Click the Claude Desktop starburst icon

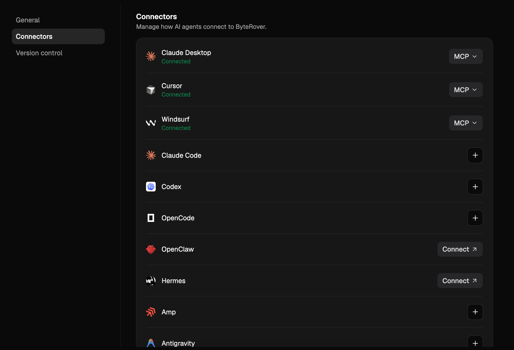151,56
